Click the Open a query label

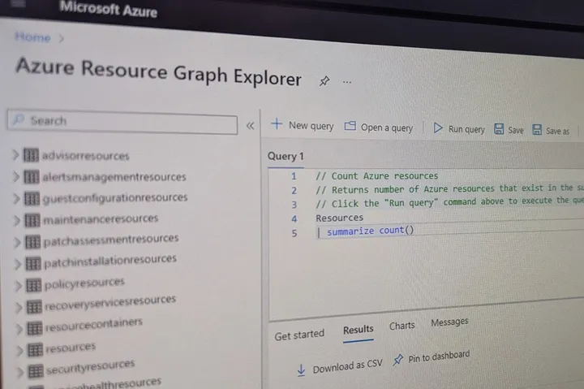(x=387, y=128)
